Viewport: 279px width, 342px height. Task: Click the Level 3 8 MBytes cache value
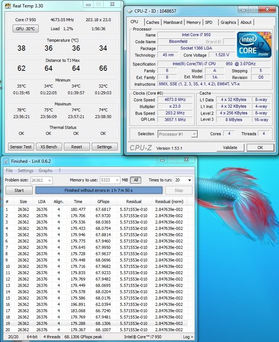click(234, 120)
